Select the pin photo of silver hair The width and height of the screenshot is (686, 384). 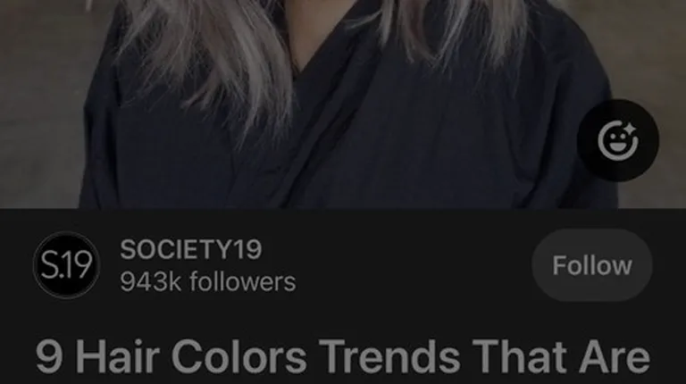coord(343,104)
